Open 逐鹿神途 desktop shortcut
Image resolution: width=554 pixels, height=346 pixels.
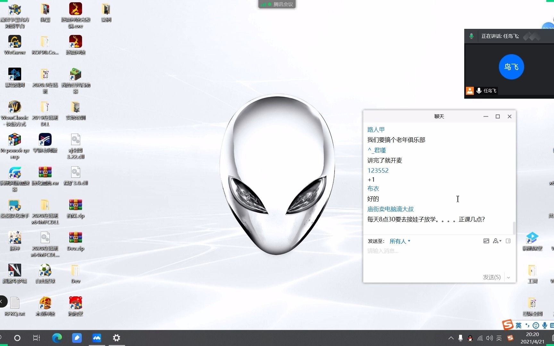(76, 45)
